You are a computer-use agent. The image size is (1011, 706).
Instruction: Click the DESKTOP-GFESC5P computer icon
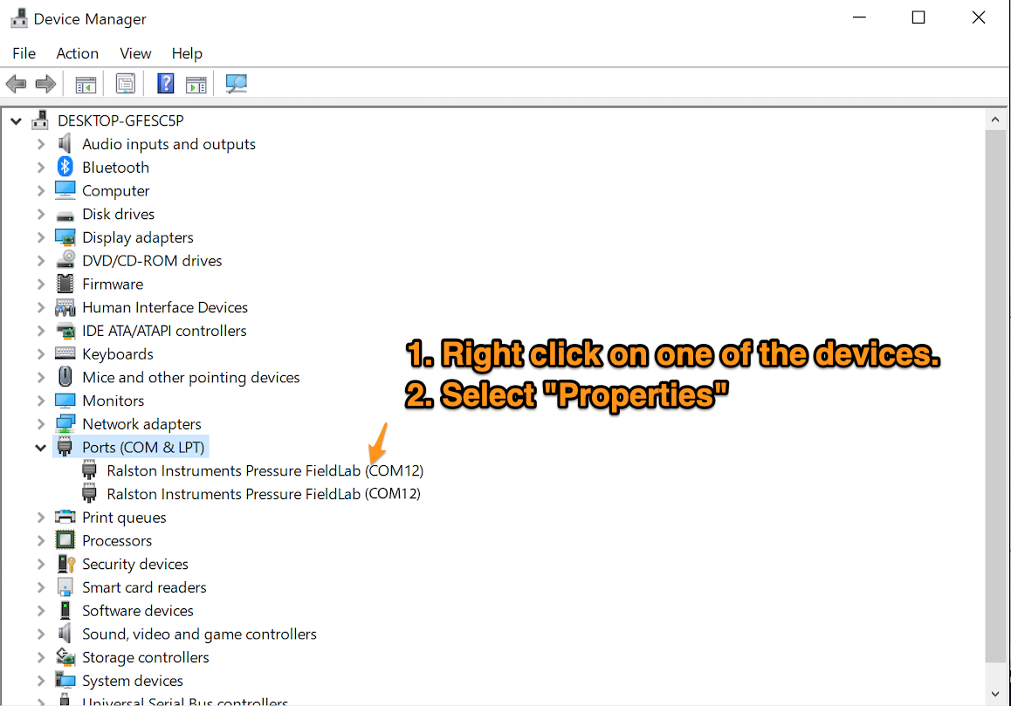40,120
